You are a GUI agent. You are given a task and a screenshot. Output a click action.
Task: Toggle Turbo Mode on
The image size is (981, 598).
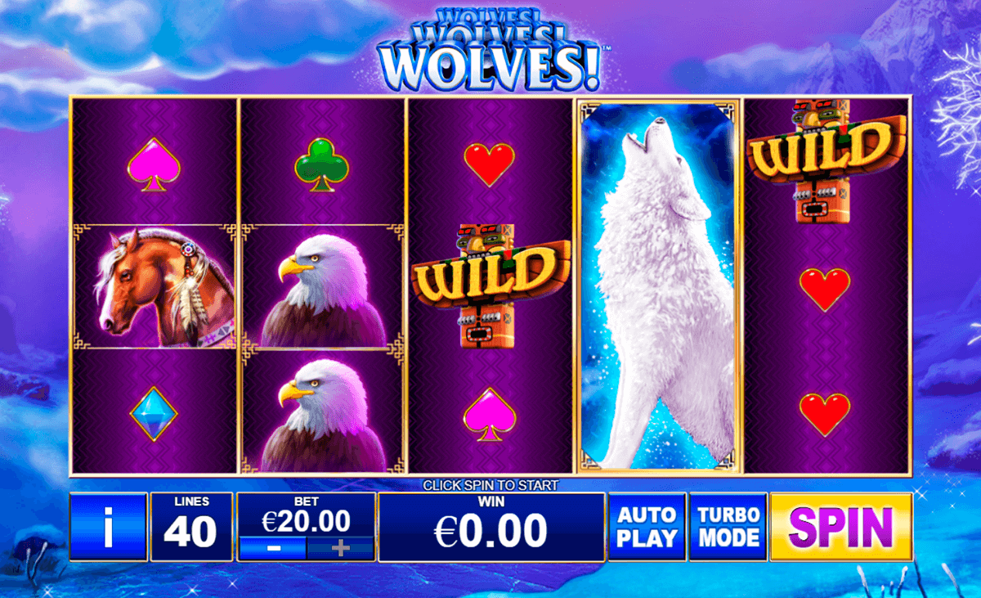tap(728, 527)
